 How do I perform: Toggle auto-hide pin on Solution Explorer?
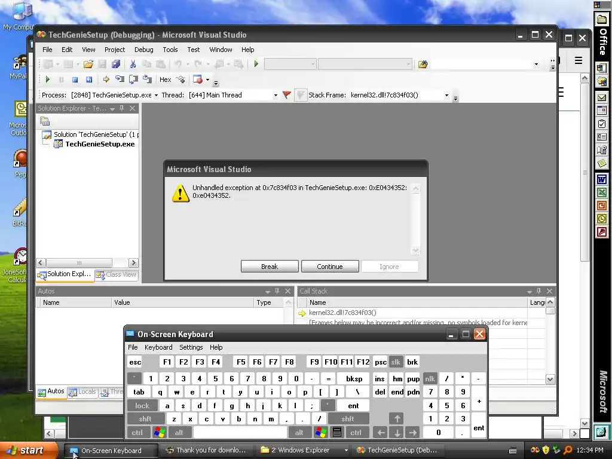click(x=122, y=108)
